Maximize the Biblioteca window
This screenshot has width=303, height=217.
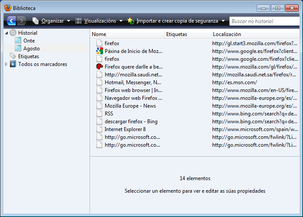pos(277,8)
